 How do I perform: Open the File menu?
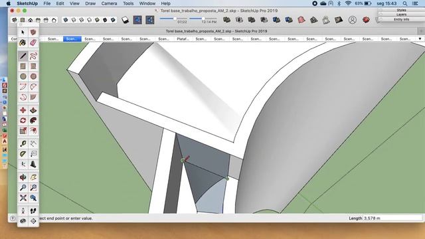pos(47,3)
